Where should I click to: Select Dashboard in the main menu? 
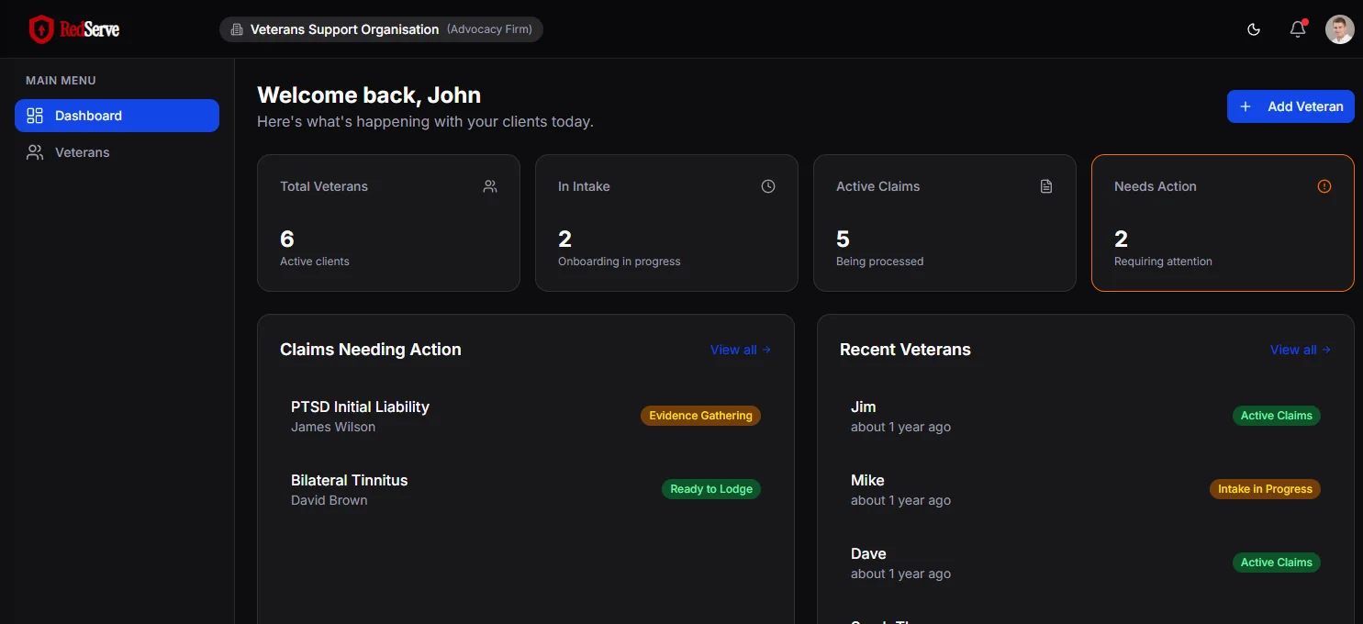[117, 116]
